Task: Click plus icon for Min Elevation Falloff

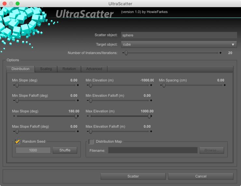Action: coord(151,100)
